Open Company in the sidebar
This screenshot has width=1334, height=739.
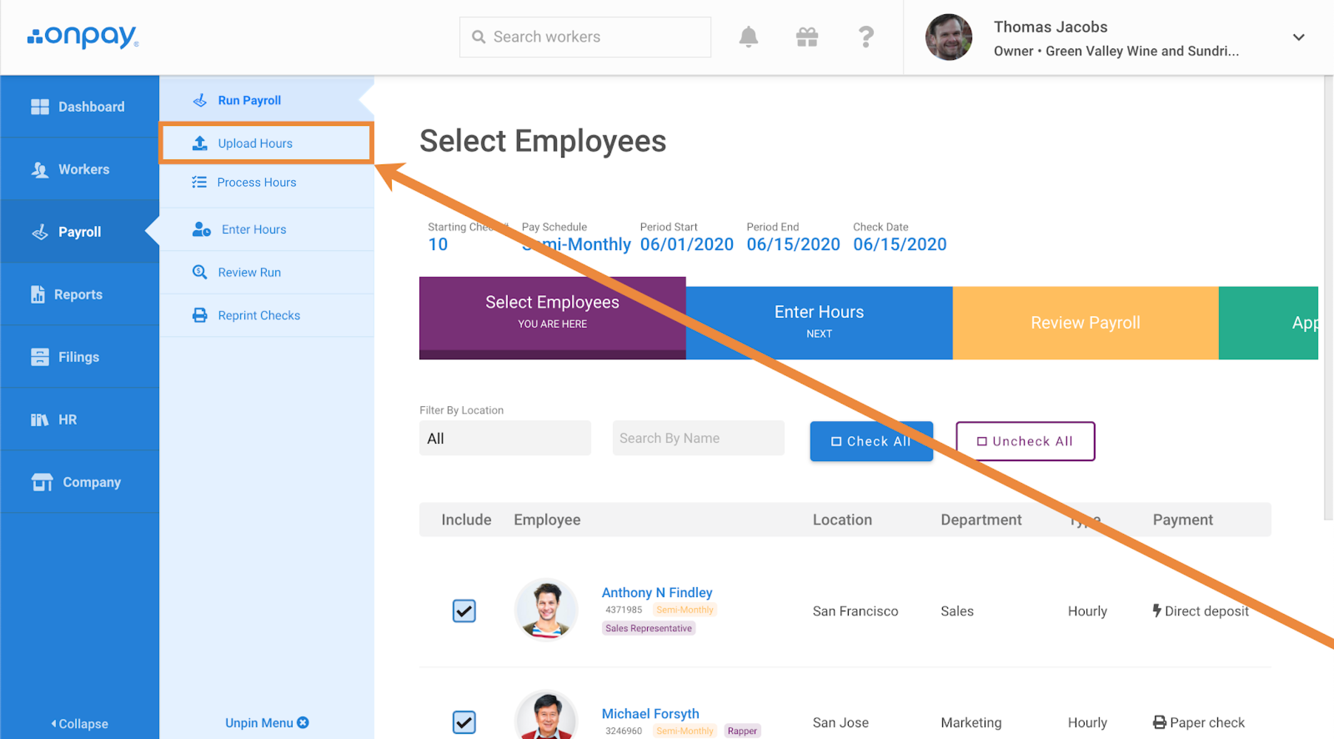click(x=80, y=482)
